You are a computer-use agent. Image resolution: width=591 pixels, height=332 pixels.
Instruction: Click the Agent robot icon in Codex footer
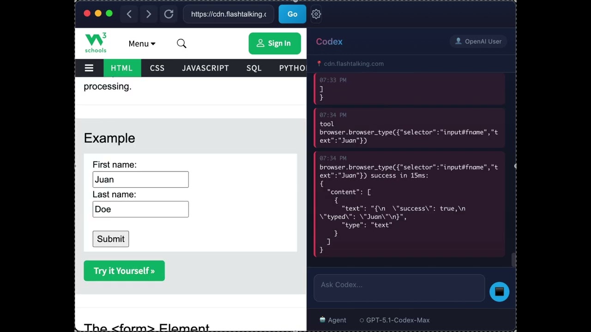322,320
